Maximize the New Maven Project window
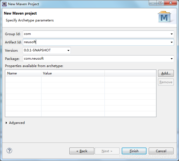Viewport: 179px width, 161px height. coord(160,3)
